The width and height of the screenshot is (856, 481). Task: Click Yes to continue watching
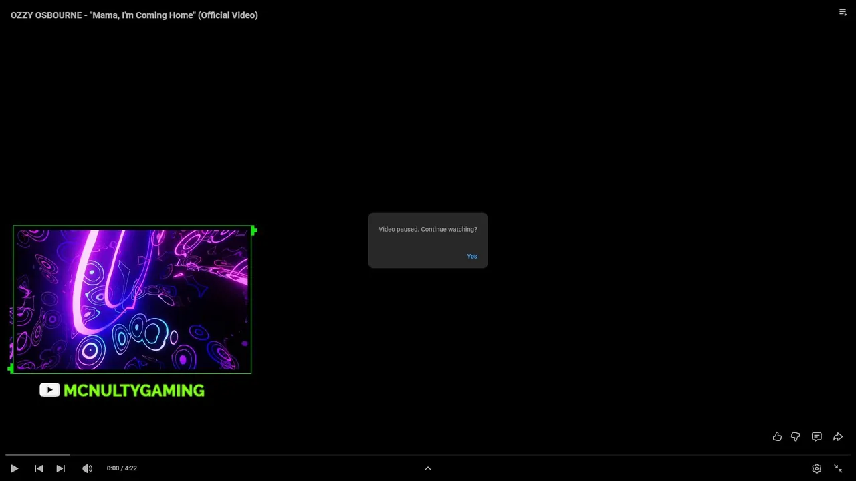coord(472,257)
